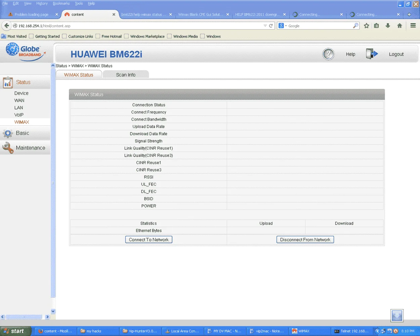This screenshot has width=420, height=336.
Task: Open the WAN status page
Action: (x=19, y=100)
